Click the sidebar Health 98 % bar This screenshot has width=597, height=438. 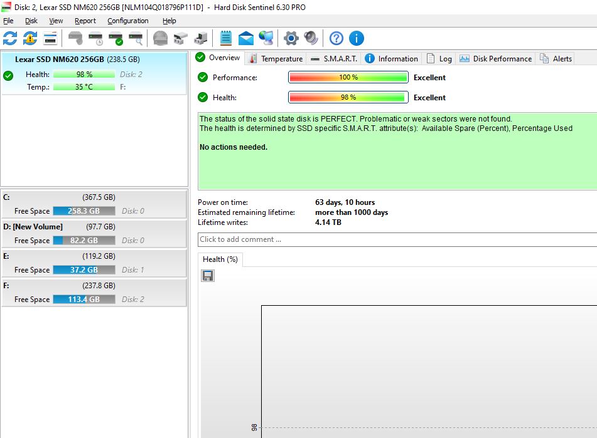coord(83,75)
